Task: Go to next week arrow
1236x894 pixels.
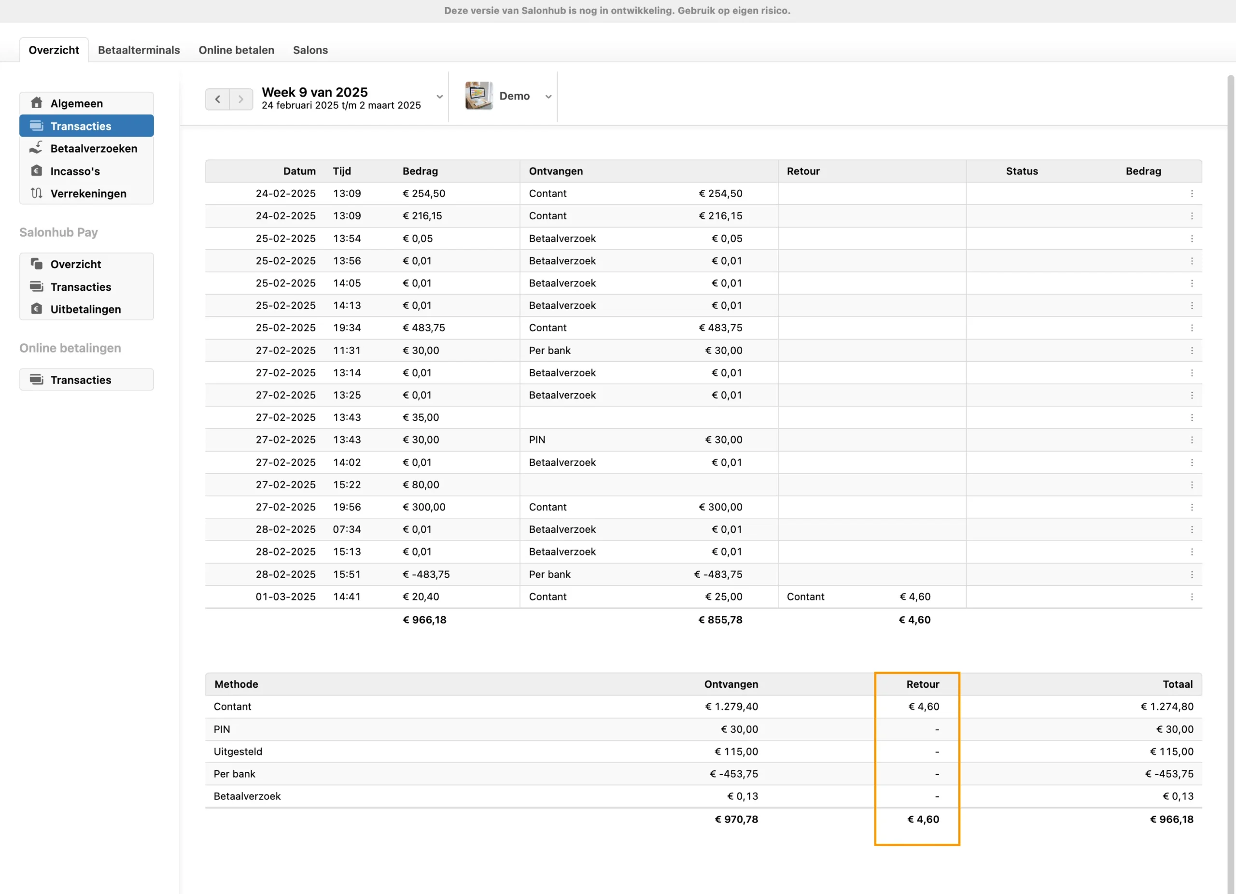Action: coord(241,99)
